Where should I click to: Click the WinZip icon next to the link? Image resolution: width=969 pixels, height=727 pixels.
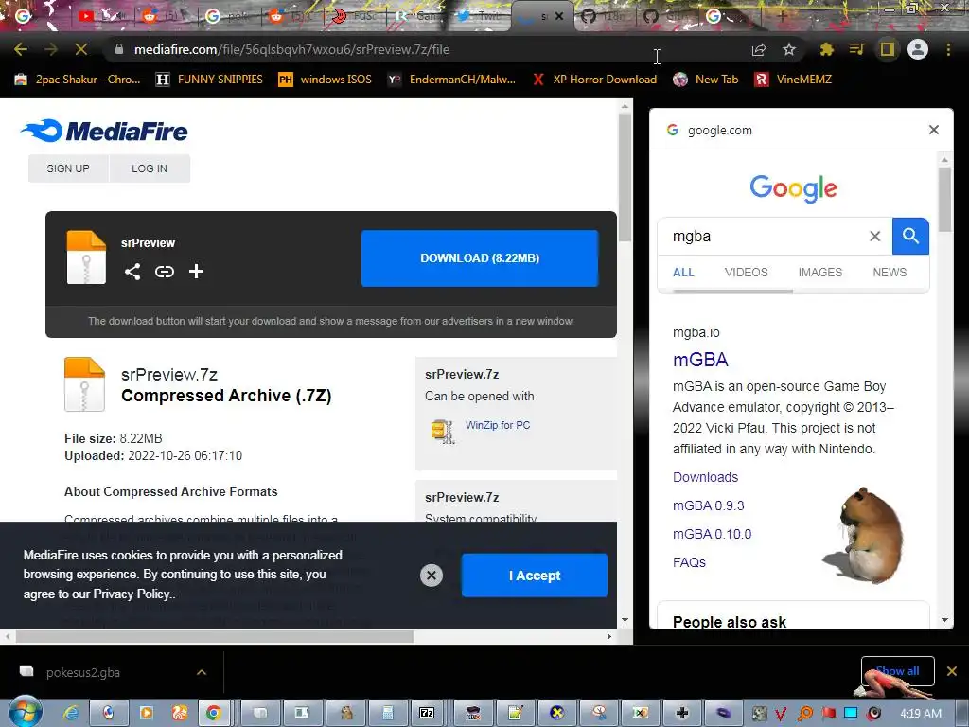443,431
